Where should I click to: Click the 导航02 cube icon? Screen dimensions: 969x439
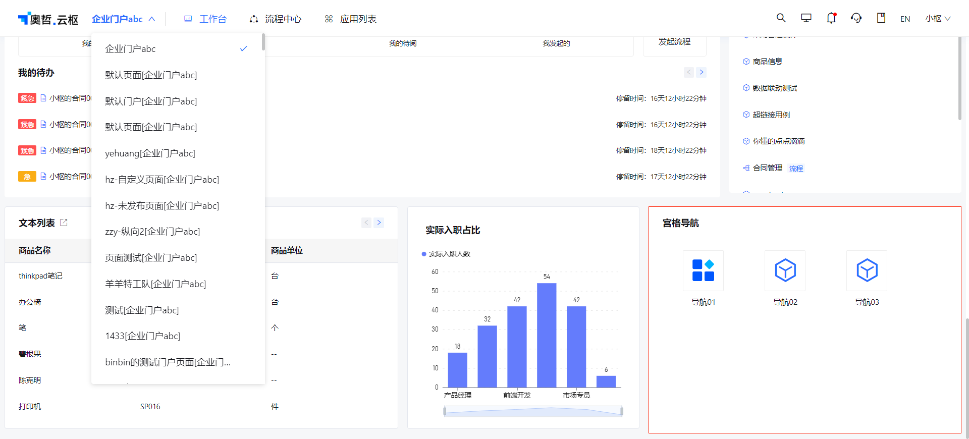(785, 270)
